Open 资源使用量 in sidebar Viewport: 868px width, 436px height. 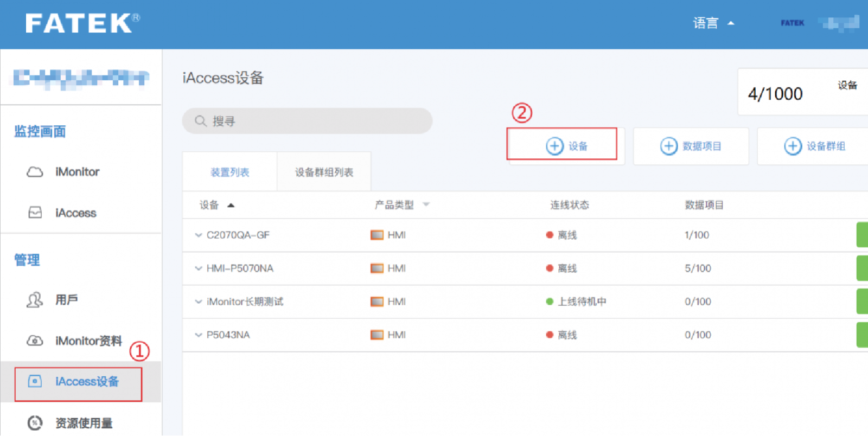[84, 423]
